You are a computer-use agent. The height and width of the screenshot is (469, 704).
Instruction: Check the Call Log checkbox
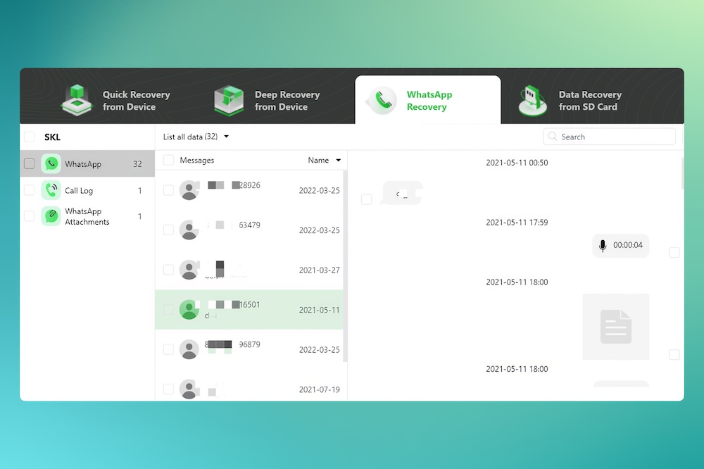[29, 190]
